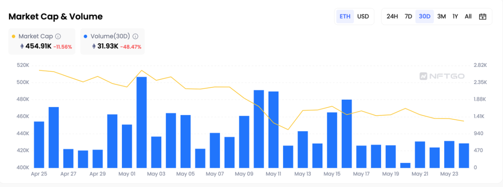Select the 7D time range

408,17
